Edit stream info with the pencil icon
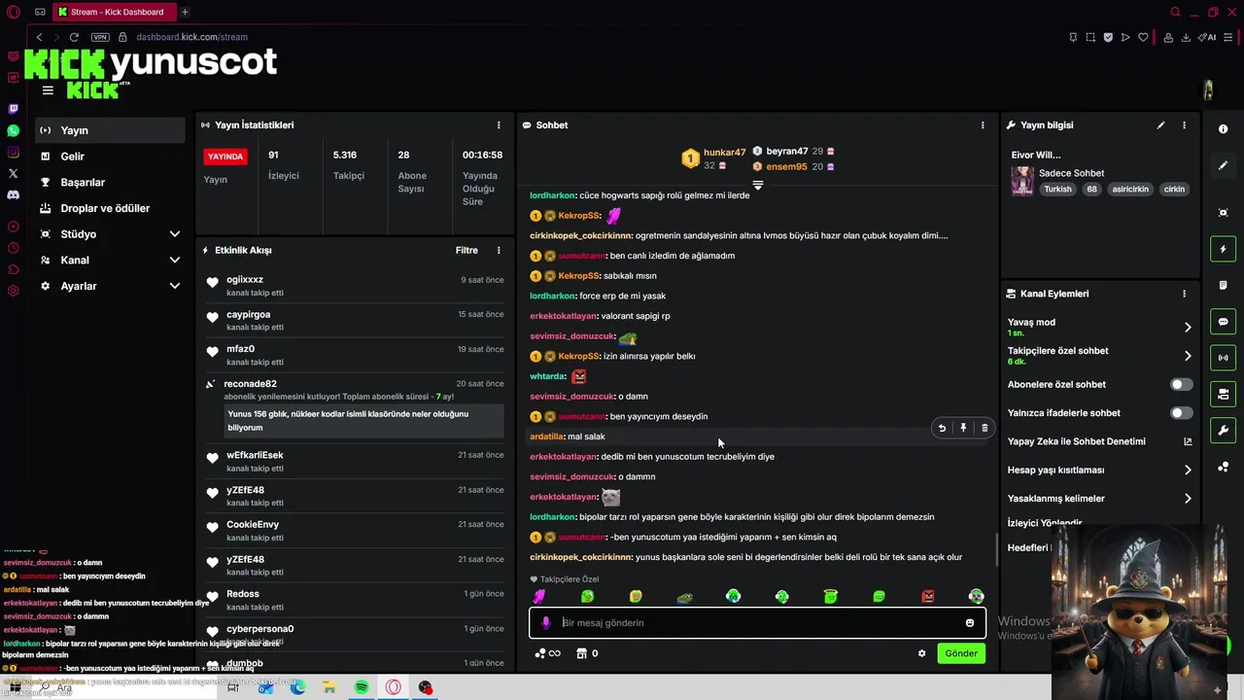This screenshot has width=1244, height=700. pos(1160,125)
